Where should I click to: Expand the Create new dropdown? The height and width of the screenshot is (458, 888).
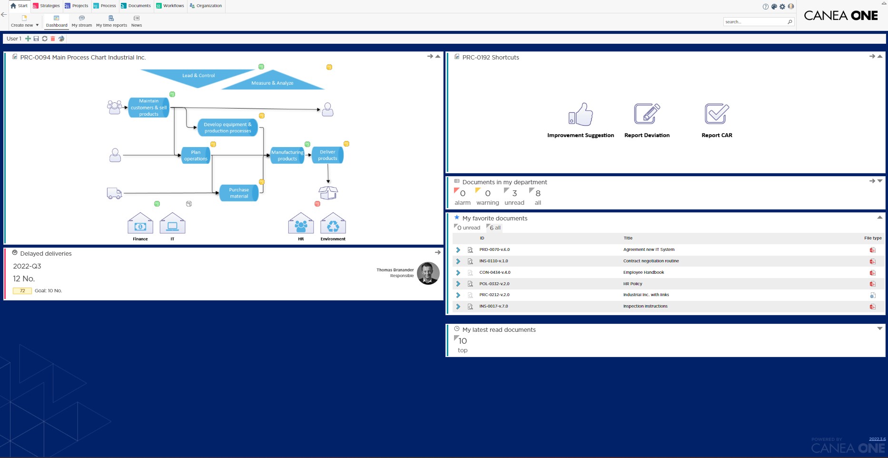37,25
